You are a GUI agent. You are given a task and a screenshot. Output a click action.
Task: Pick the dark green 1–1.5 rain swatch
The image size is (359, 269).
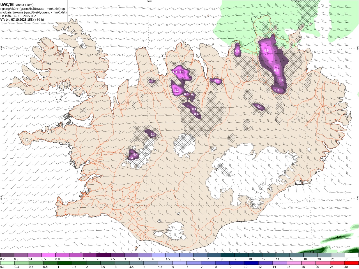[x=65, y=263]
